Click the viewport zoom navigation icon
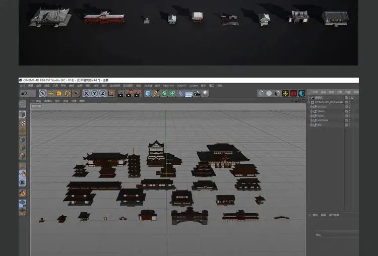The height and width of the screenshot is (256, 378). 296,101
